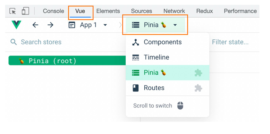
Task: Click the pineapple icon in Pinia (root) row
Action: point(21,61)
